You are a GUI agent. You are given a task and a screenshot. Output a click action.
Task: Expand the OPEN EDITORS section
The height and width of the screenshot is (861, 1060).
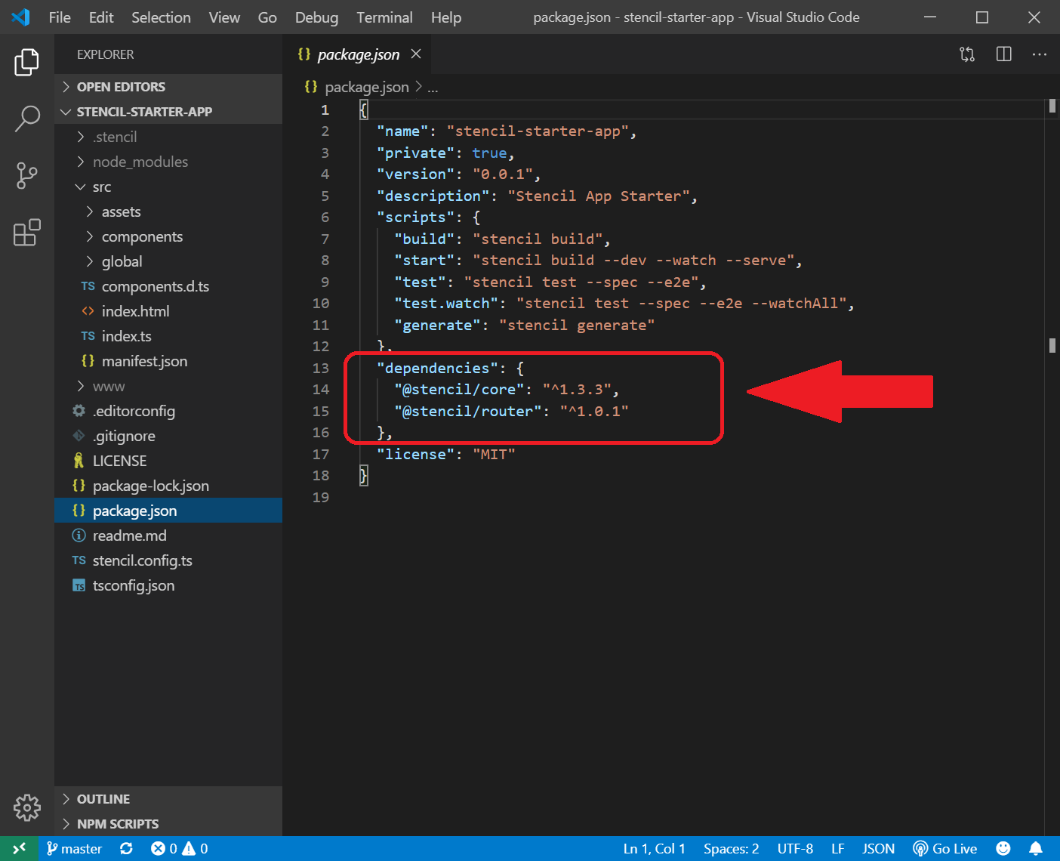[x=168, y=87]
